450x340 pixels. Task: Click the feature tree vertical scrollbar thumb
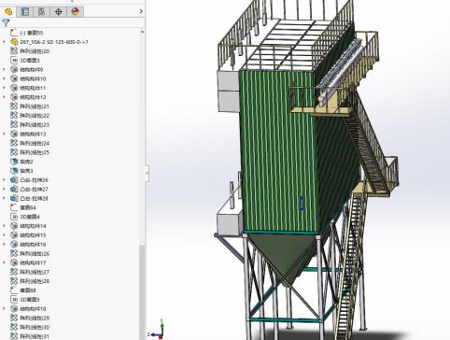click(142, 291)
